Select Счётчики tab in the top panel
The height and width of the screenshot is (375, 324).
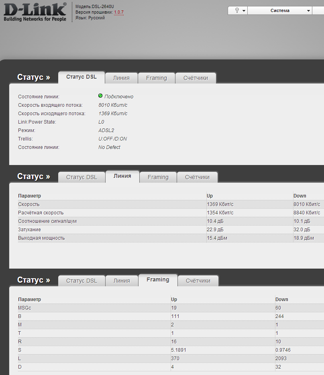pos(196,78)
